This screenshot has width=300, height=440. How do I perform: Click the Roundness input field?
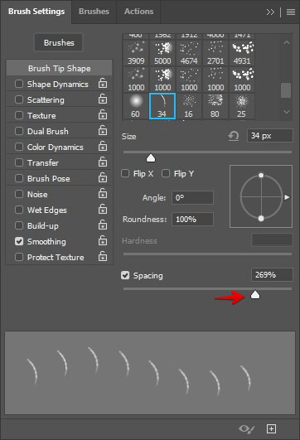tap(192, 219)
